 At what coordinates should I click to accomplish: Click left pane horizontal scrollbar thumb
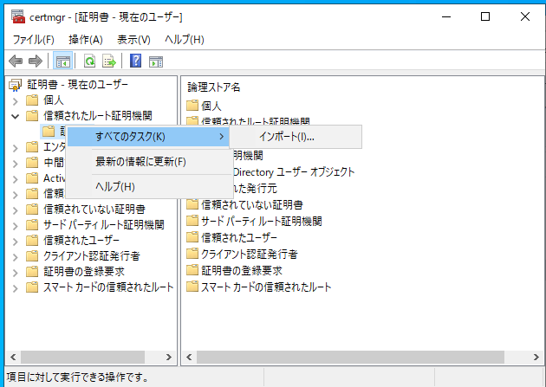(82, 357)
